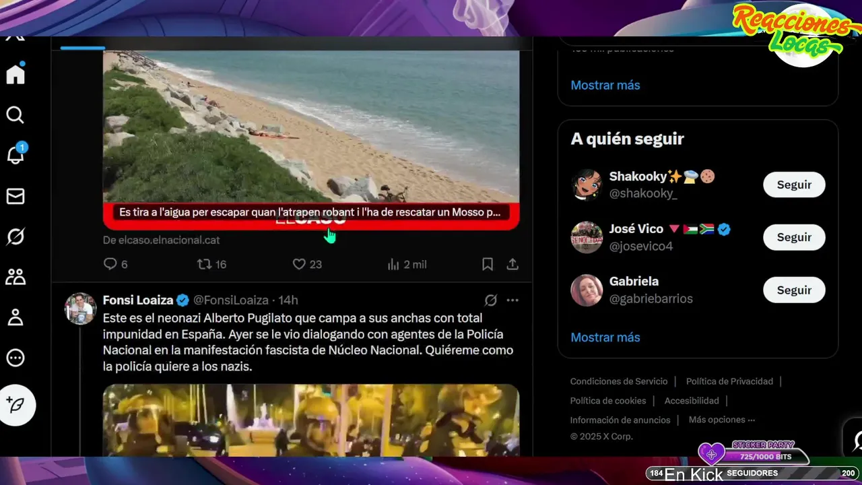Follow Gabriela with the Seguir button
862x485 pixels.
pyautogui.click(x=794, y=290)
